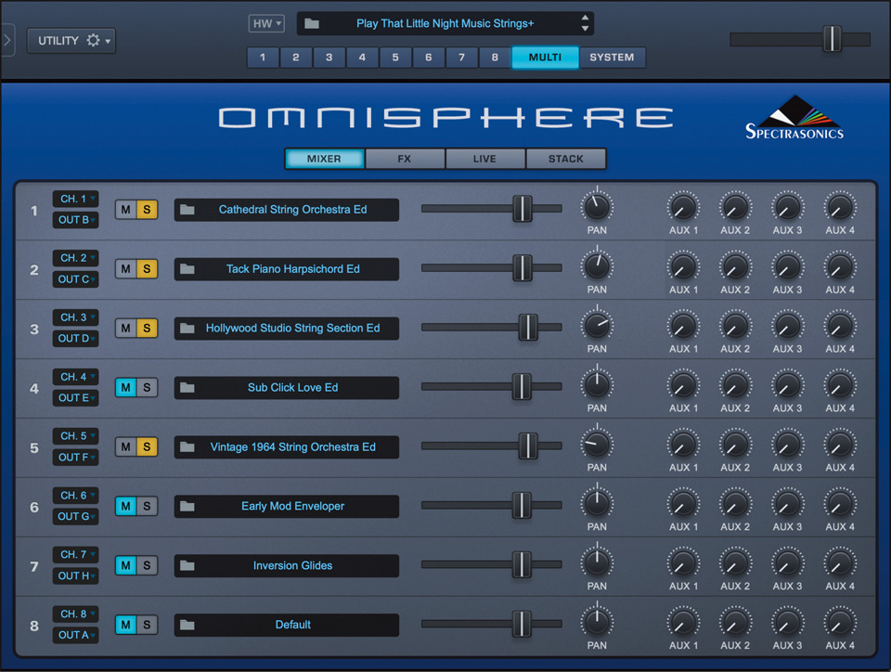
Task: Open CH. 6 MIDI channel dropdown
Action: pos(75,496)
